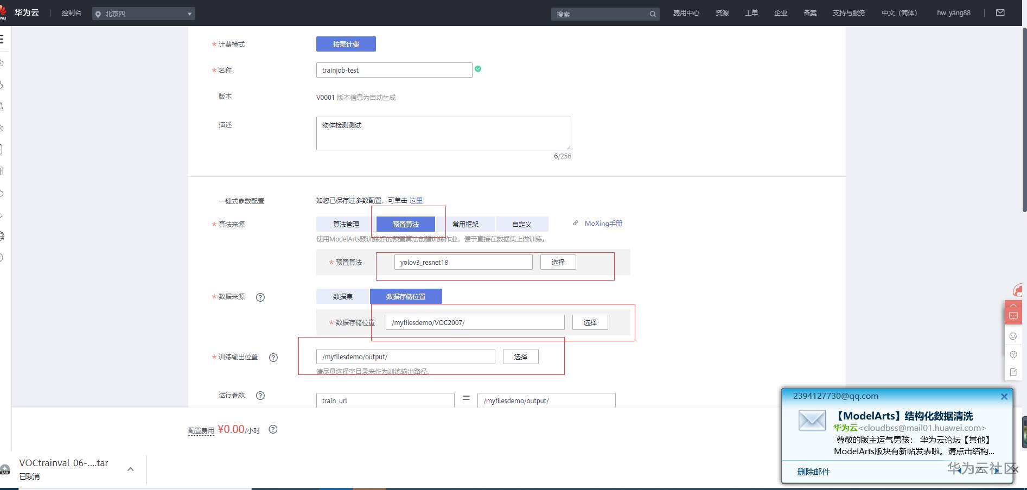This screenshot has height=490, width=1027.
Task: Select 预置算法 algorithm source tab
Action: 406,224
